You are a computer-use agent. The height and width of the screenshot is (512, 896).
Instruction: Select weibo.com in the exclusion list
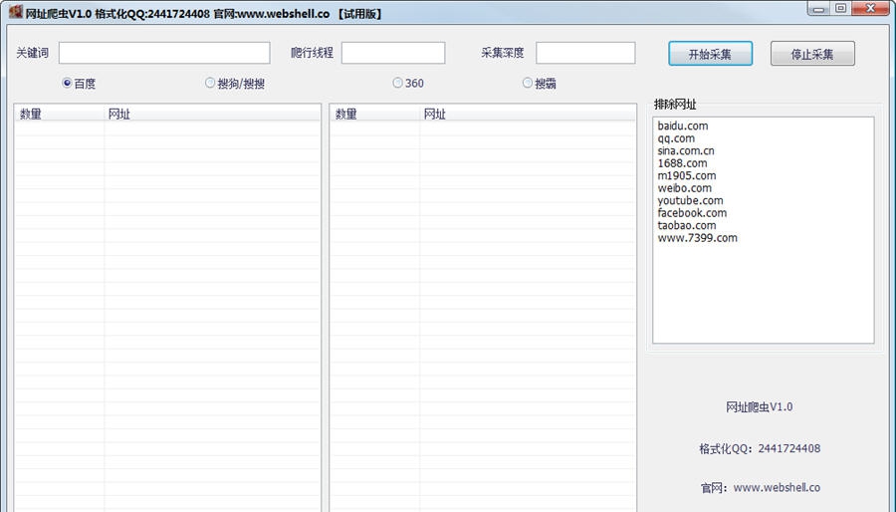point(685,188)
